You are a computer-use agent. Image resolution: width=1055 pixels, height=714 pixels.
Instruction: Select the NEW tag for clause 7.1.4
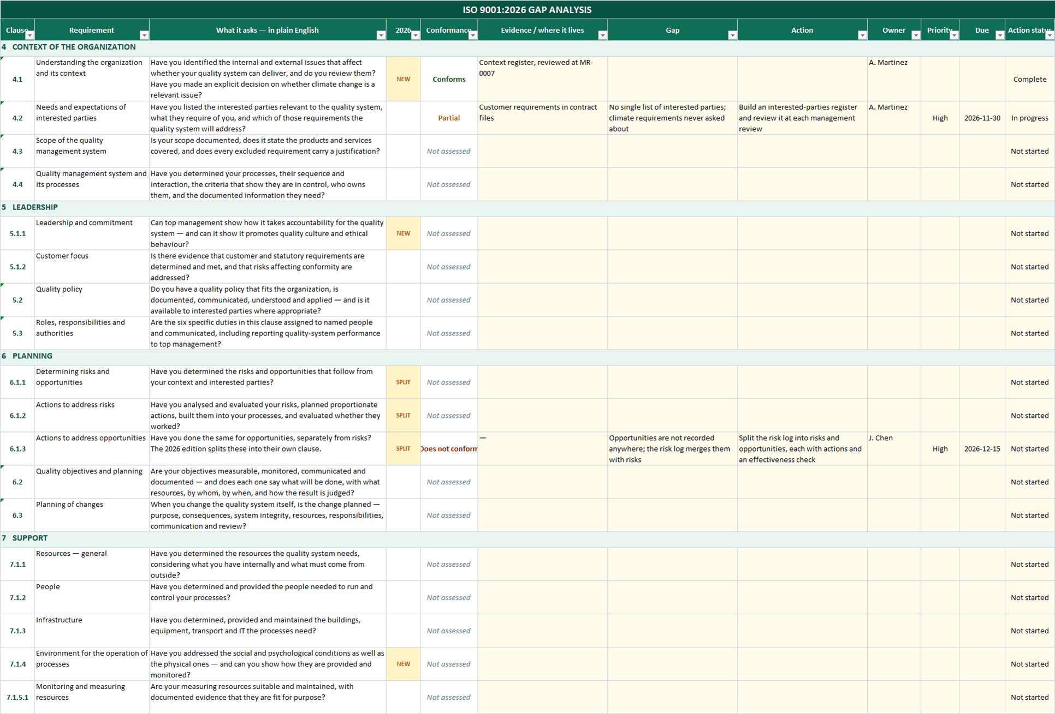[404, 664]
